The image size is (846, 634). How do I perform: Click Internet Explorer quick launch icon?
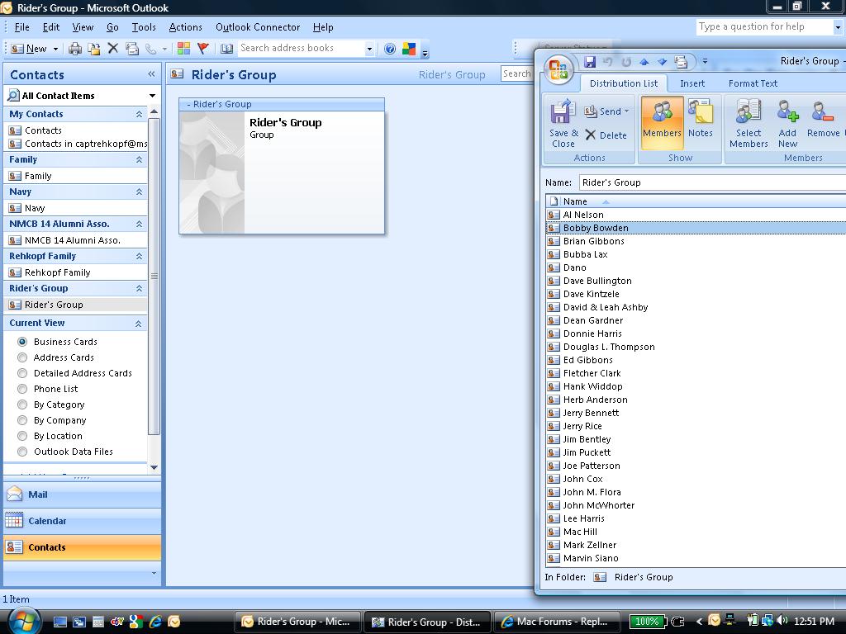coord(155,622)
